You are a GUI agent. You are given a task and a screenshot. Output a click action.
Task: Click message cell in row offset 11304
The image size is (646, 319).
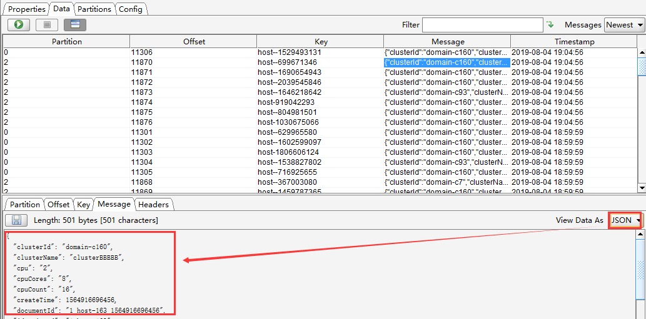pos(447,162)
